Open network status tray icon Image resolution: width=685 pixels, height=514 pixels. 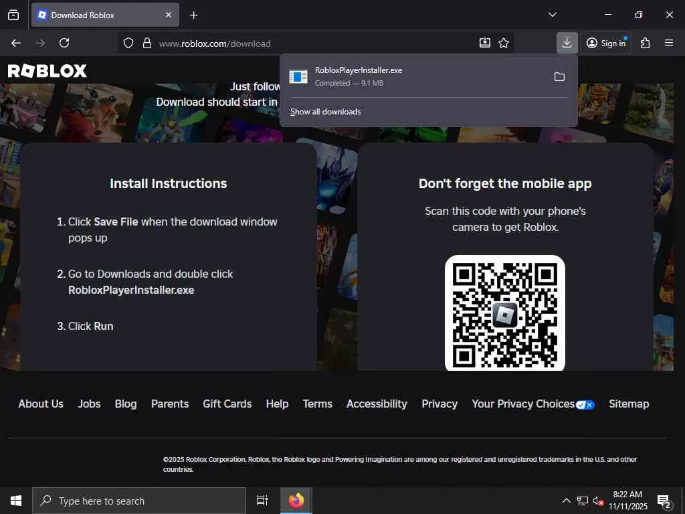583,501
